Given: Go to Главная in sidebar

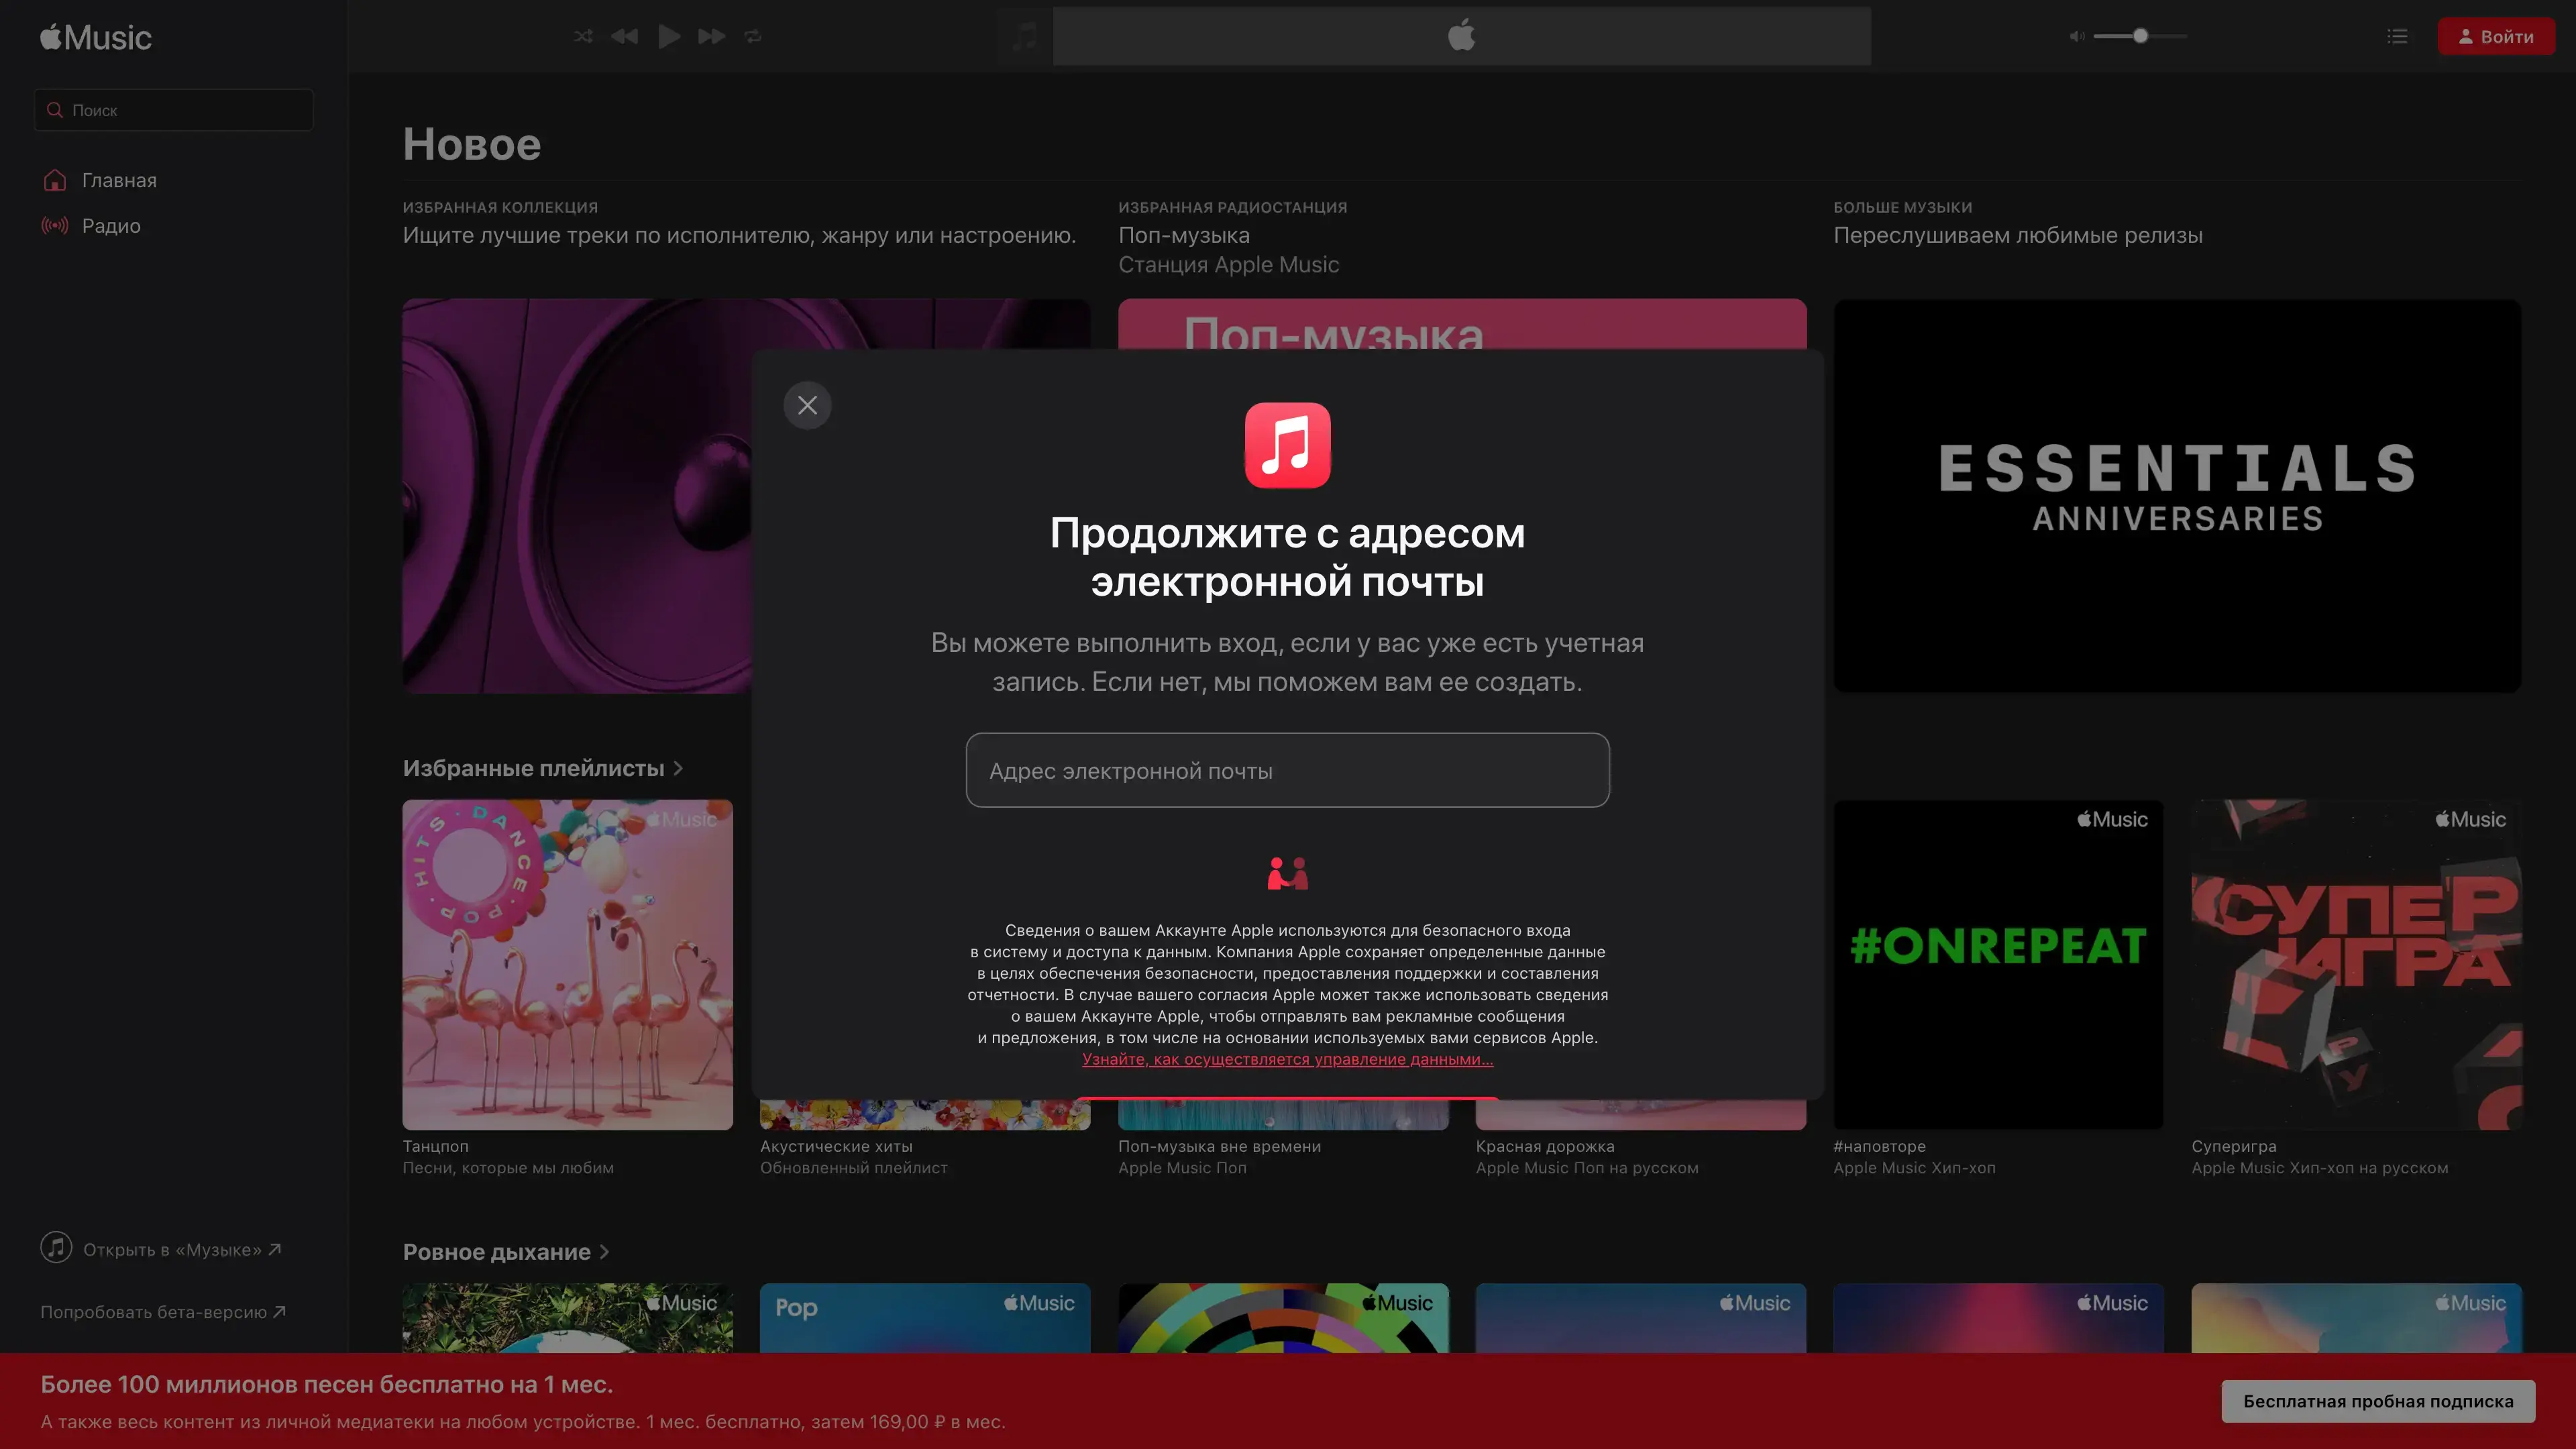Looking at the screenshot, I should point(119,180).
